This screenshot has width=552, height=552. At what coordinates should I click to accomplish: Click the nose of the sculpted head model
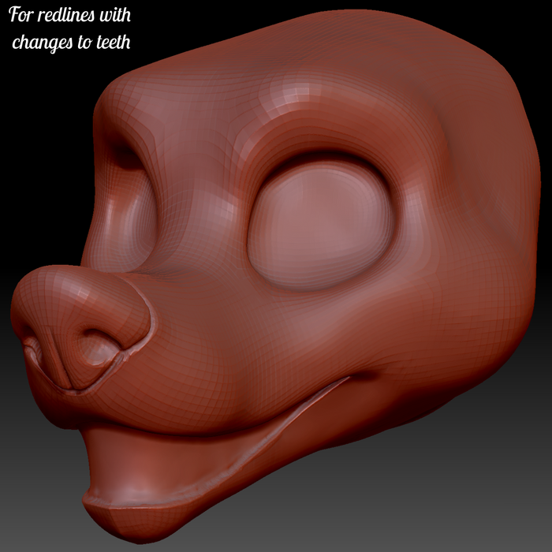click(x=82, y=327)
